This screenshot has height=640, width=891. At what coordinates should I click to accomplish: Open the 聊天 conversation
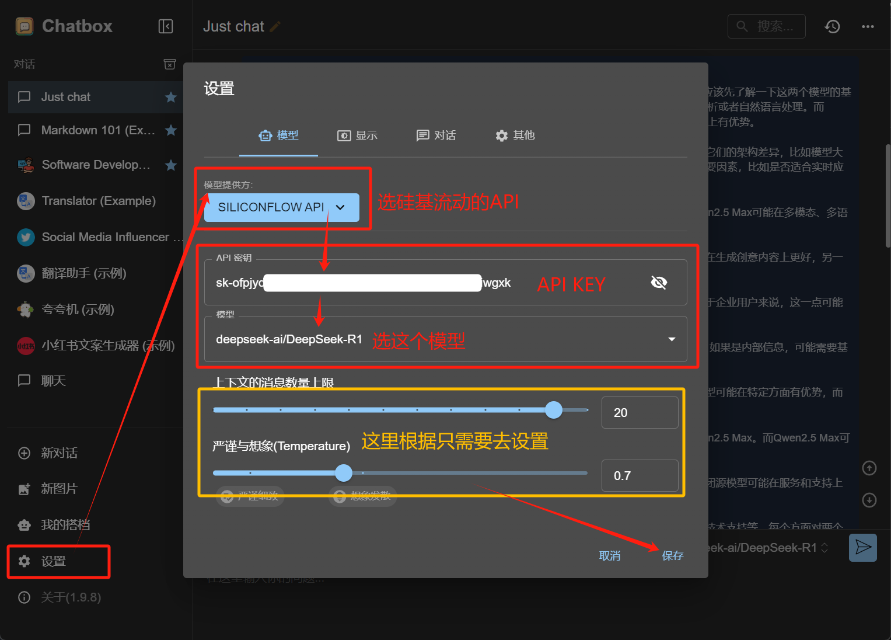tap(96, 381)
